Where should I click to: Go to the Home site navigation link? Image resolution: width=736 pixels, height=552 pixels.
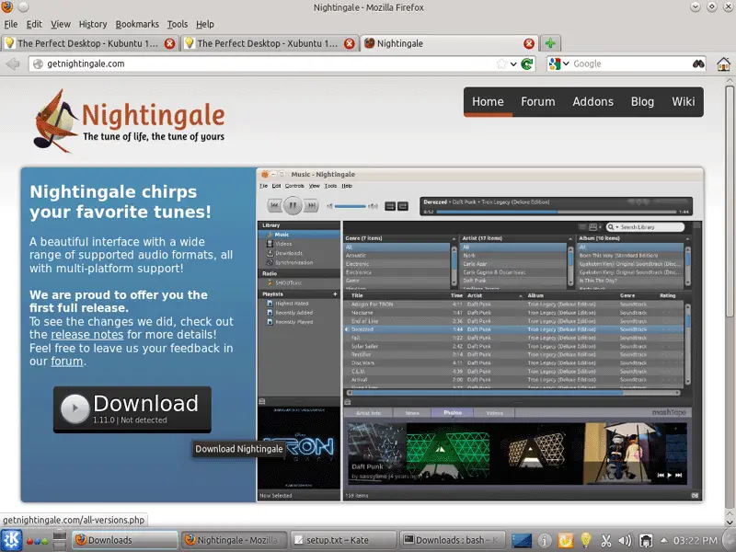[x=488, y=102]
